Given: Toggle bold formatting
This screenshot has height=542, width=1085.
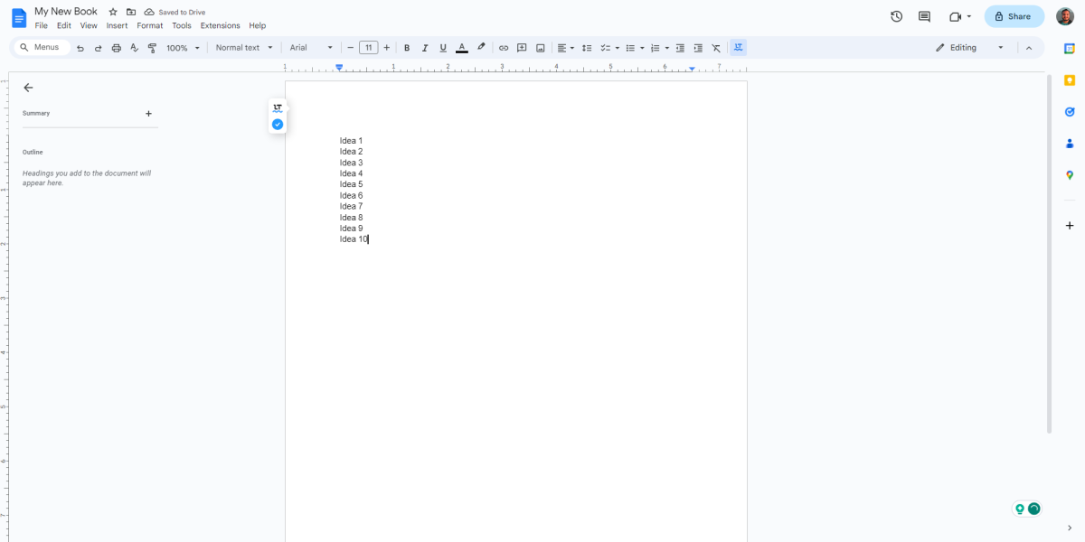Looking at the screenshot, I should tap(407, 47).
